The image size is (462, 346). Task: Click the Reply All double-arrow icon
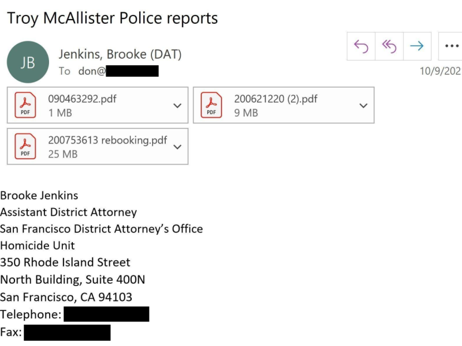(x=389, y=47)
